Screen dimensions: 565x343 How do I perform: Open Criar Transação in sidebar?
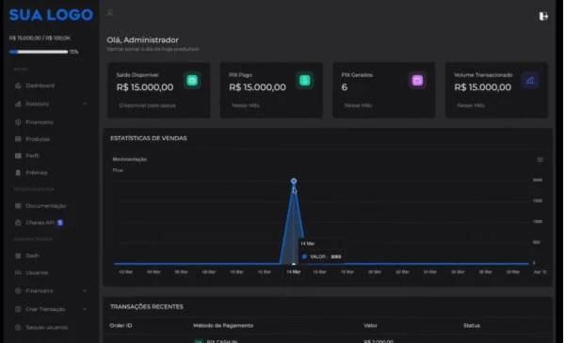(45, 309)
